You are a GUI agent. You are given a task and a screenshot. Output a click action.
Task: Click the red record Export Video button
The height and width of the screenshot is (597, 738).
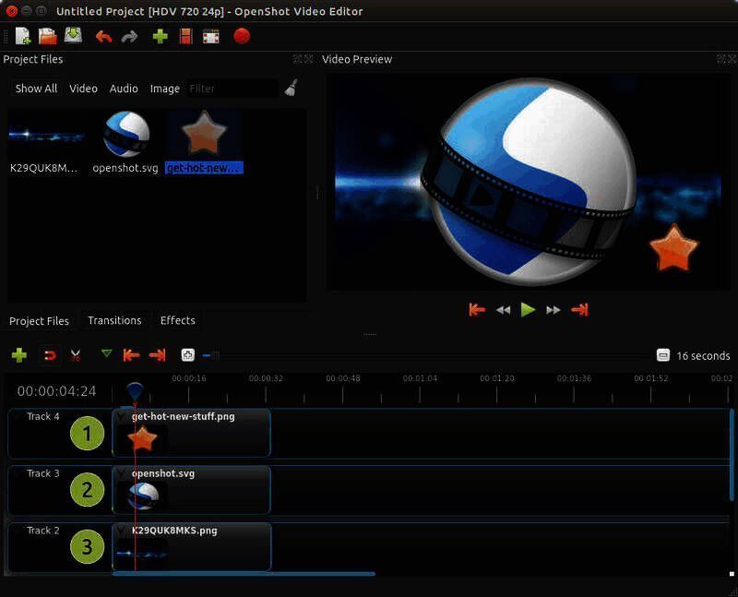242,37
